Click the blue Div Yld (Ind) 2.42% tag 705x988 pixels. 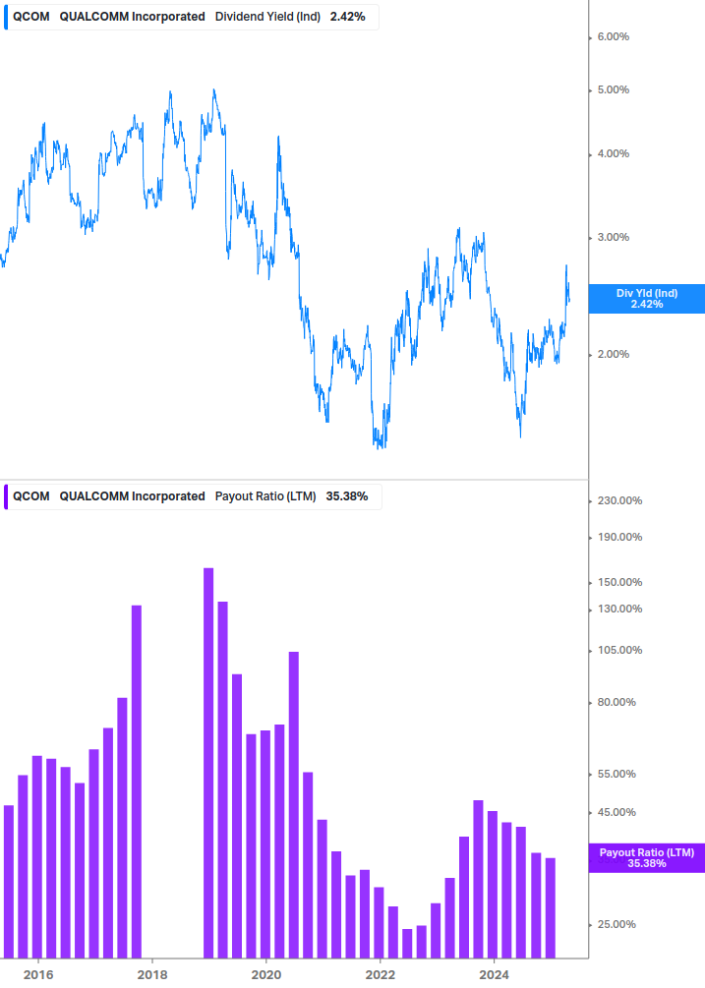[646, 299]
